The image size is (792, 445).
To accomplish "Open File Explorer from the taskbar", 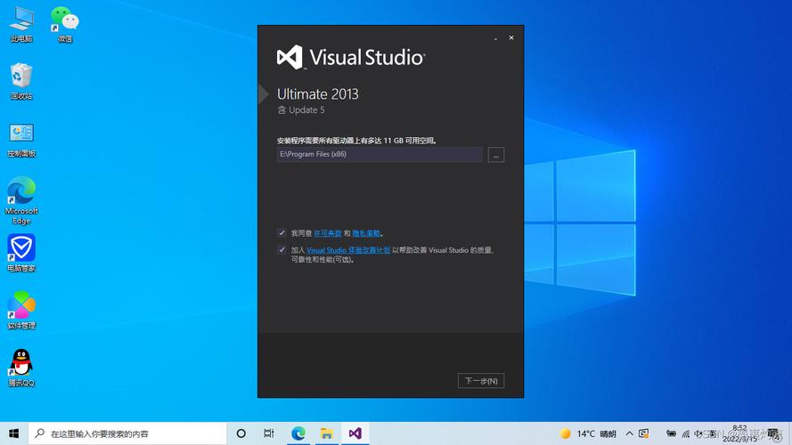I will point(327,433).
